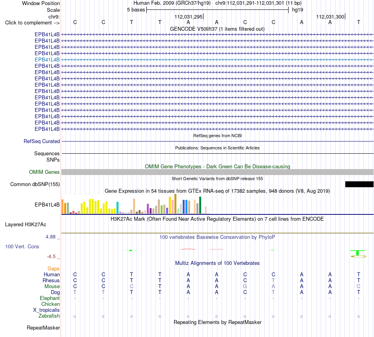The height and width of the screenshot is (337, 374).
Task: Open 'Publications: Sequences in Scientific Articles' title
Action: click(217, 148)
